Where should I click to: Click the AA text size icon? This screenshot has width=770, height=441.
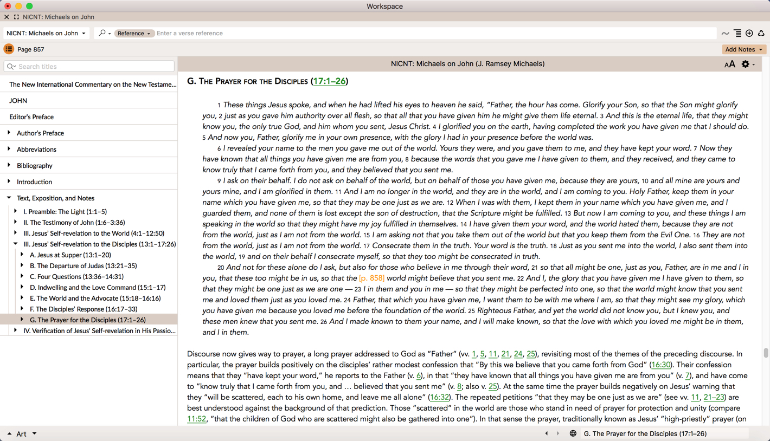pyautogui.click(x=730, y=64)
